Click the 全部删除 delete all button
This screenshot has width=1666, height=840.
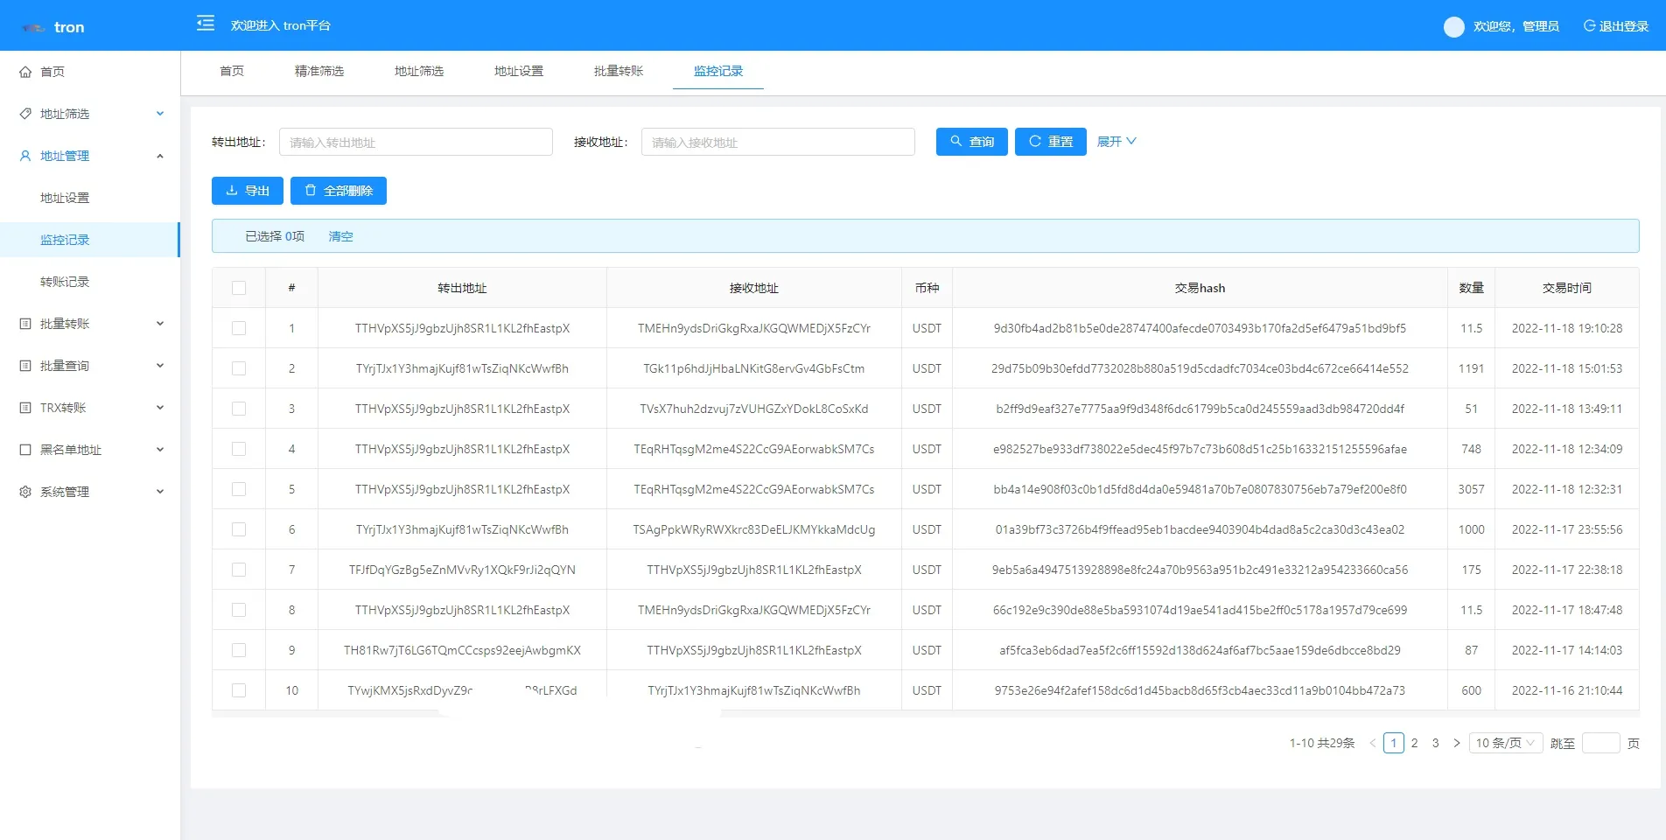coord(338,191)
